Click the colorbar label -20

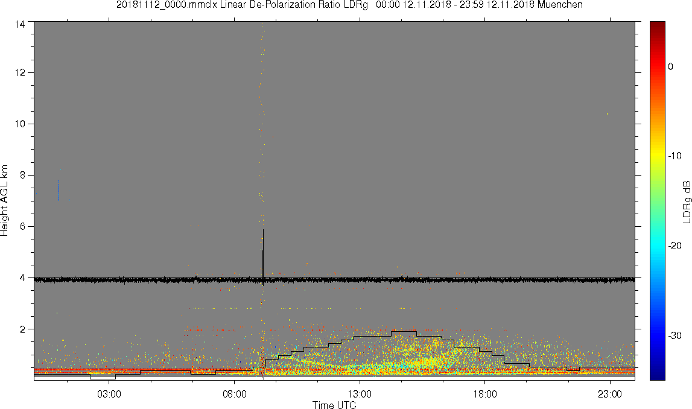(675, 246)
